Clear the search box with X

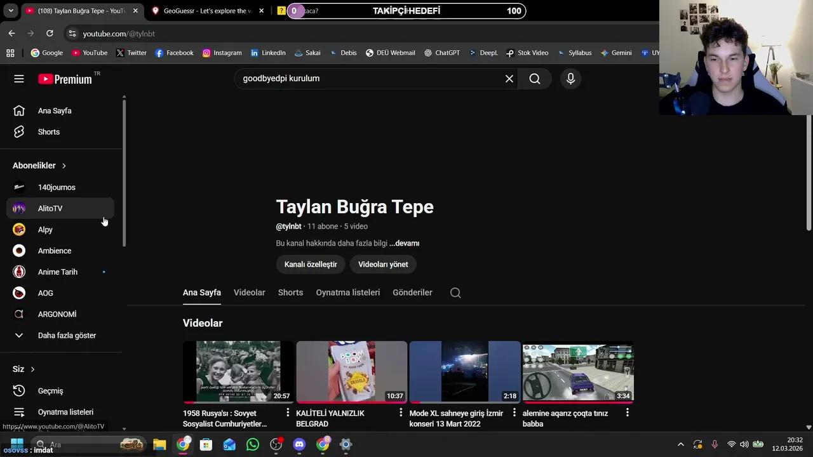coord(509,79)
